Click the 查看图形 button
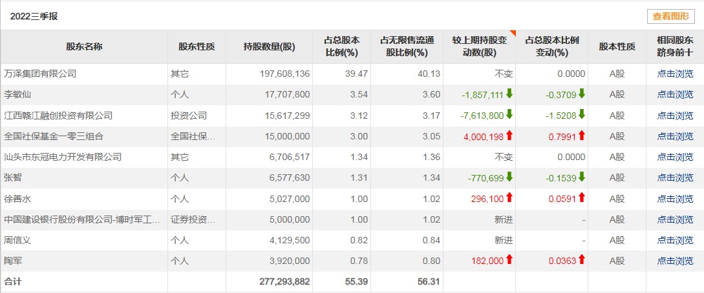The width and height of the screenshot is (704, 293). click(x=670, y=17)
